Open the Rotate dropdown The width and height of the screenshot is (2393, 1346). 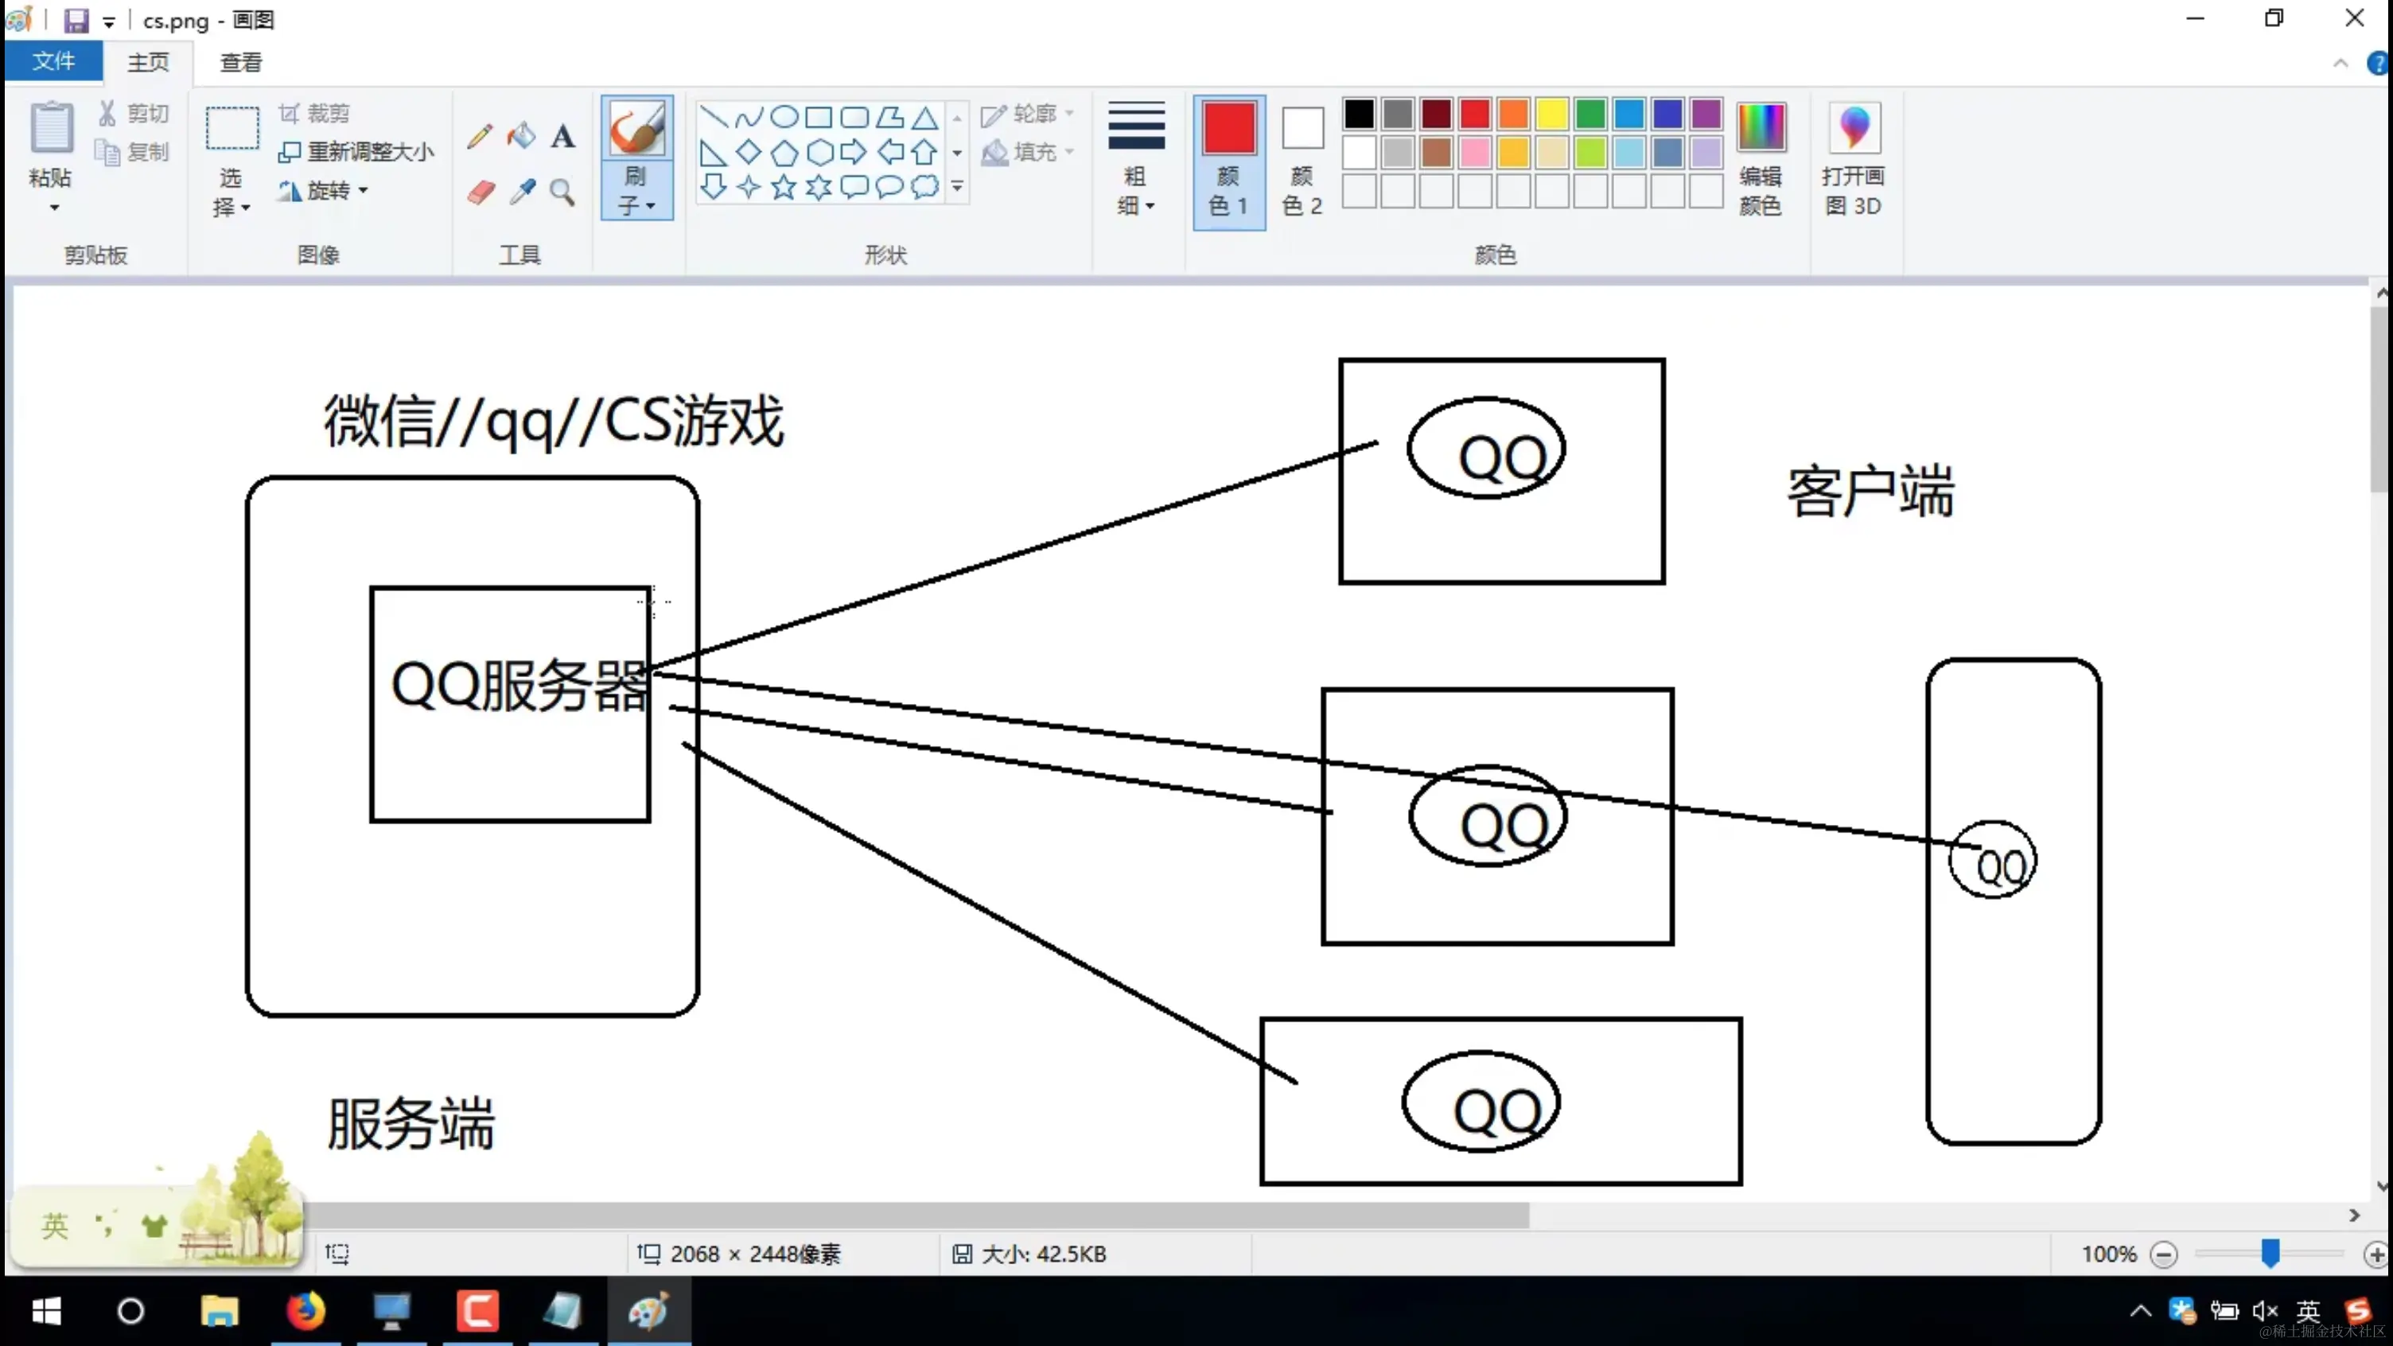(325, 190)
